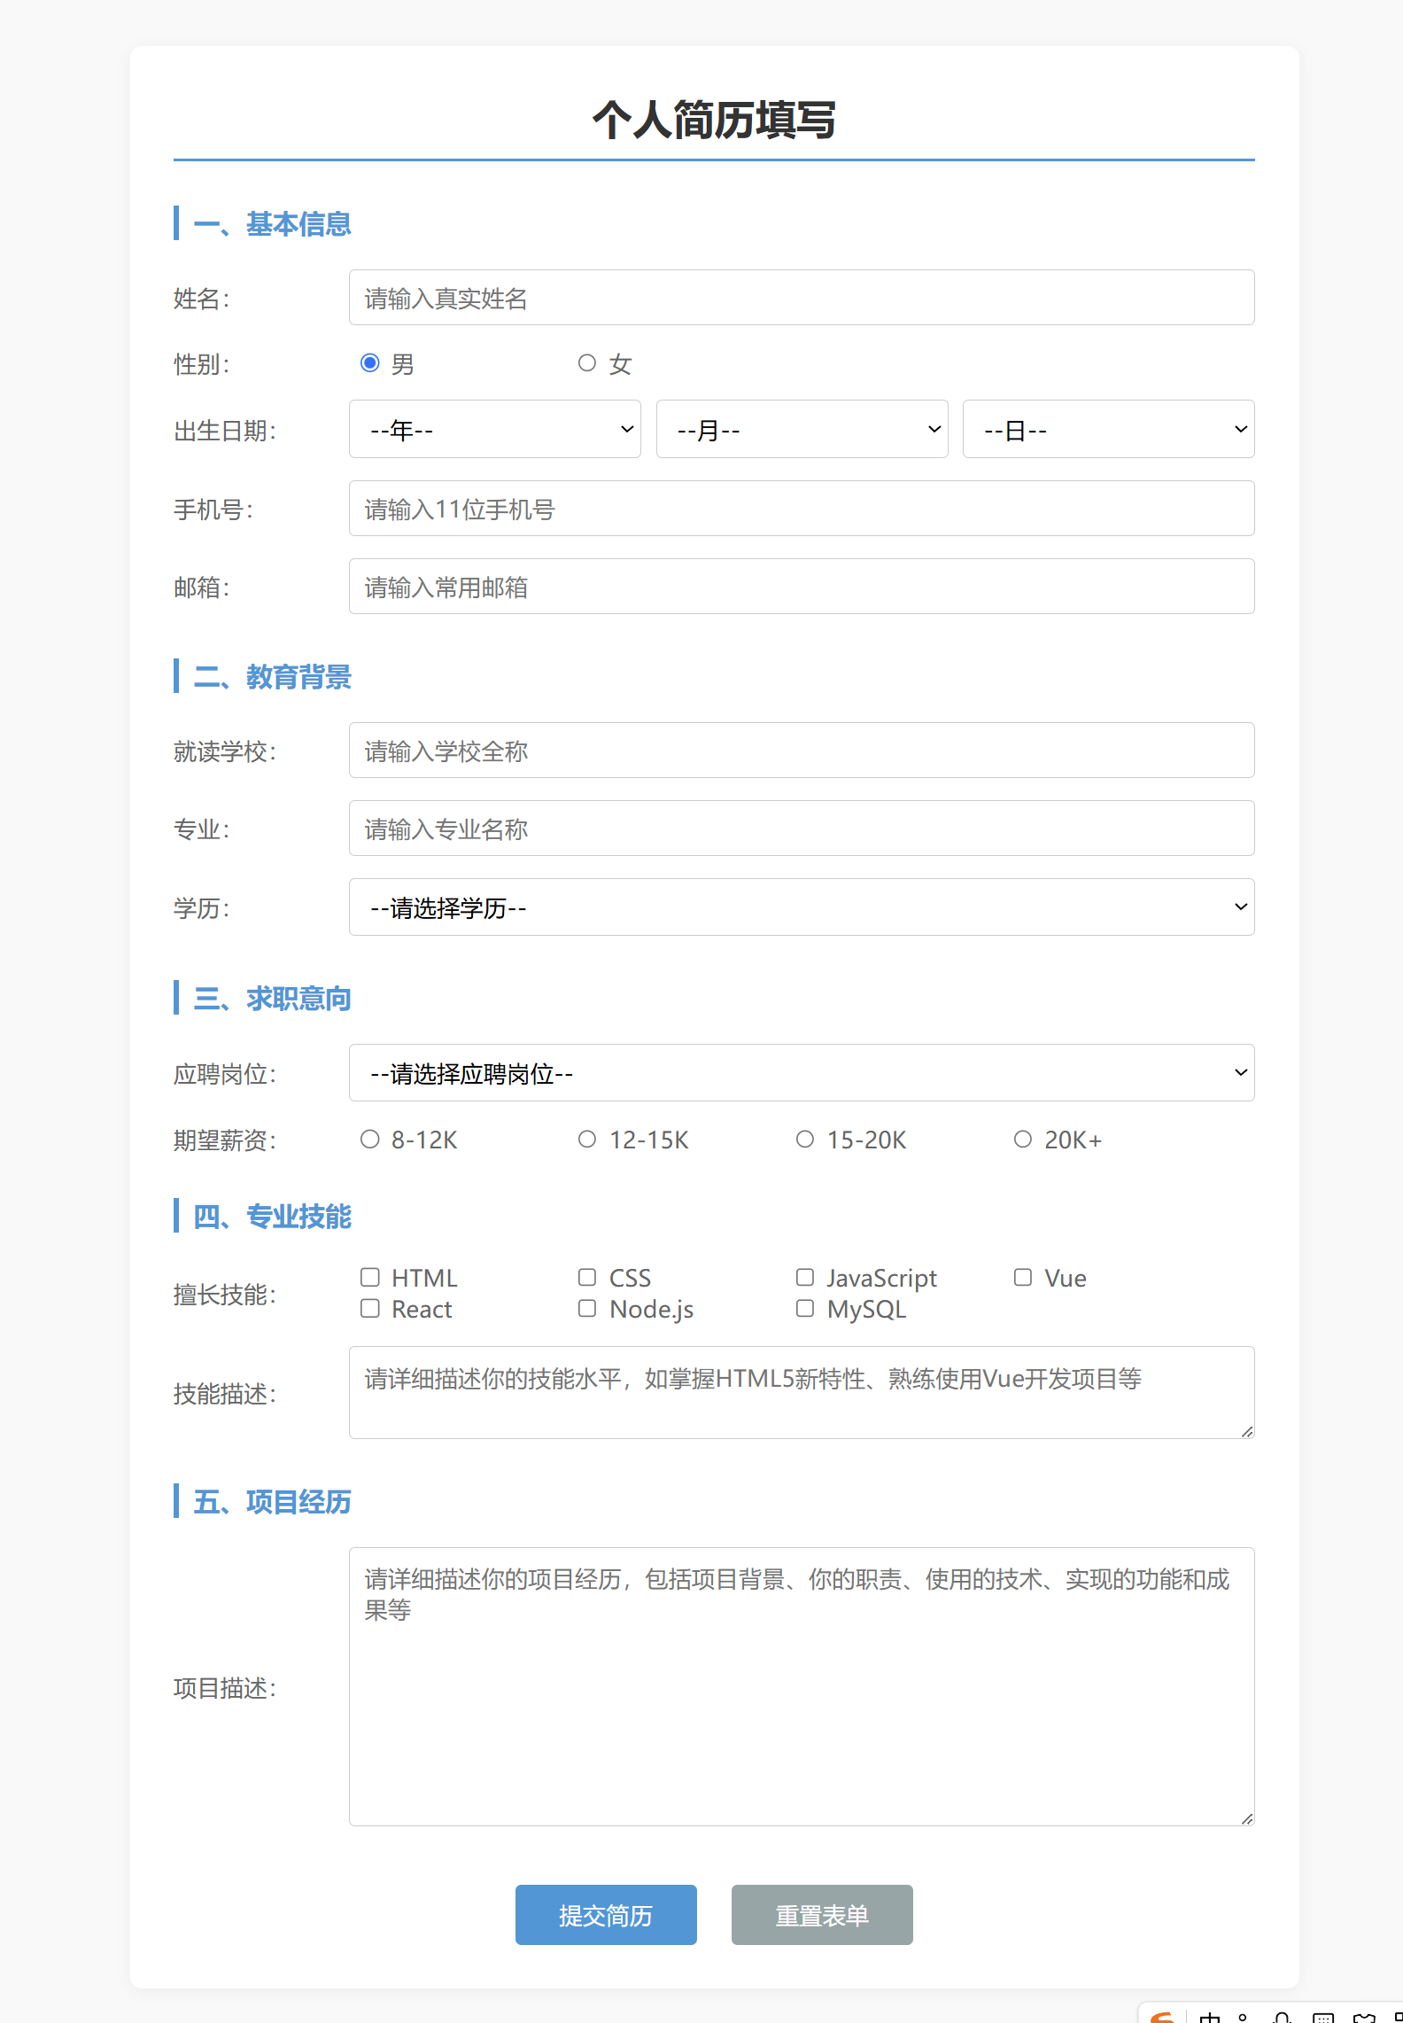Choose the 15-20K salary option
1403x2023 pixels.
tap(805, 1140)
